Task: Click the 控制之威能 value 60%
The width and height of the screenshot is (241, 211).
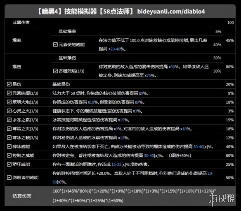Action: (230, 155)
